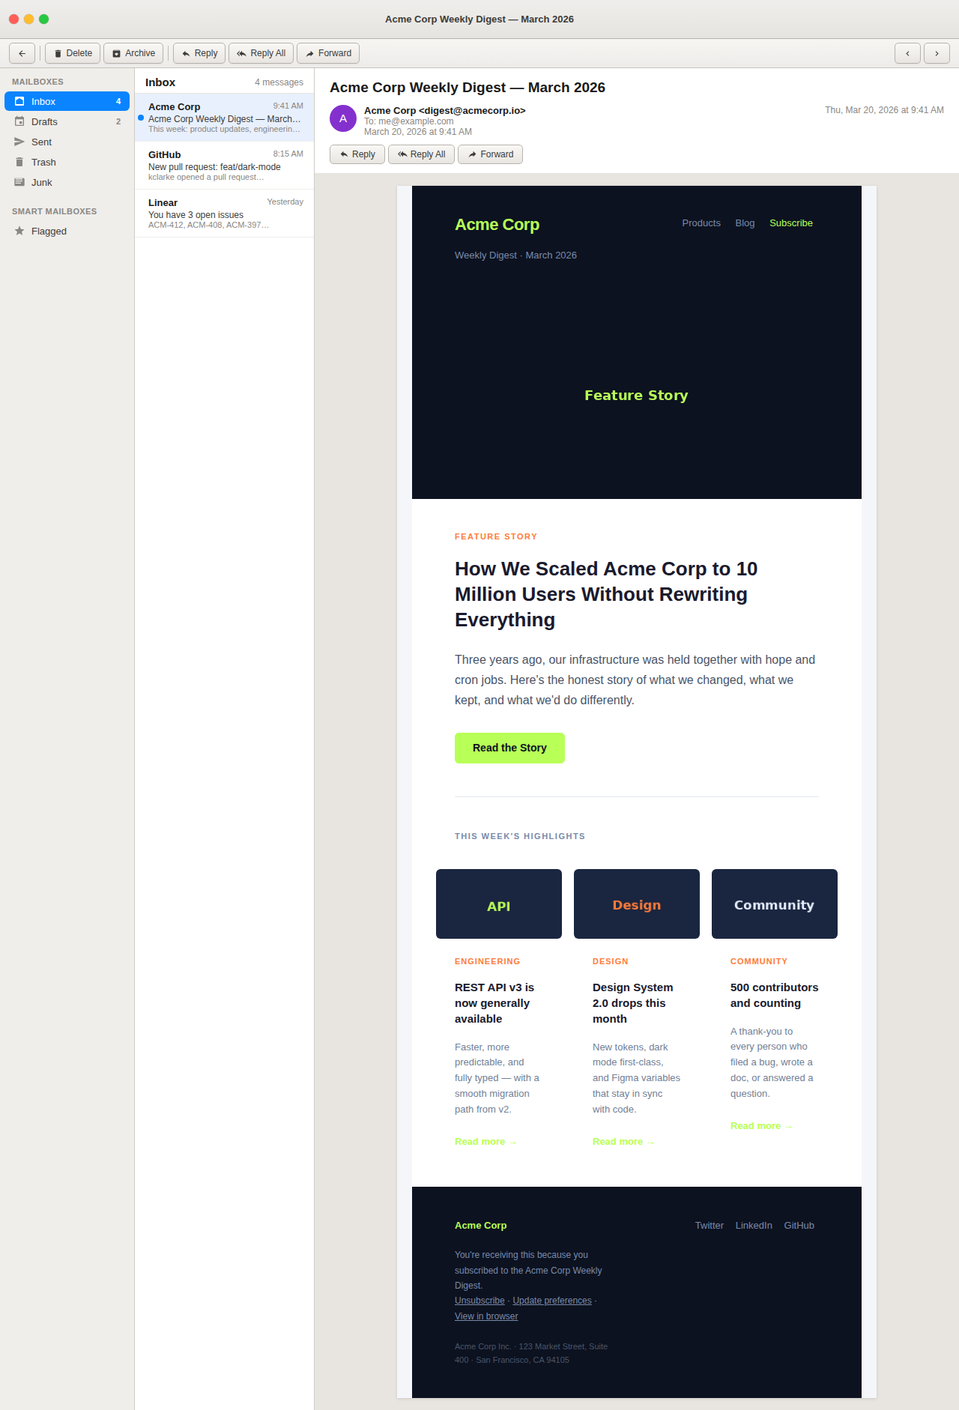Open the Trash mailbox
The image size is (959, 1410).
[x=67, y=162]
